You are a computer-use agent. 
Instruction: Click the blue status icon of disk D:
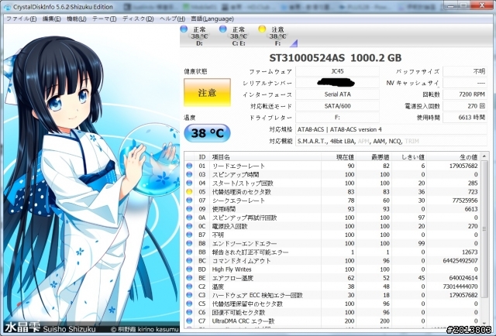point(184,29)
